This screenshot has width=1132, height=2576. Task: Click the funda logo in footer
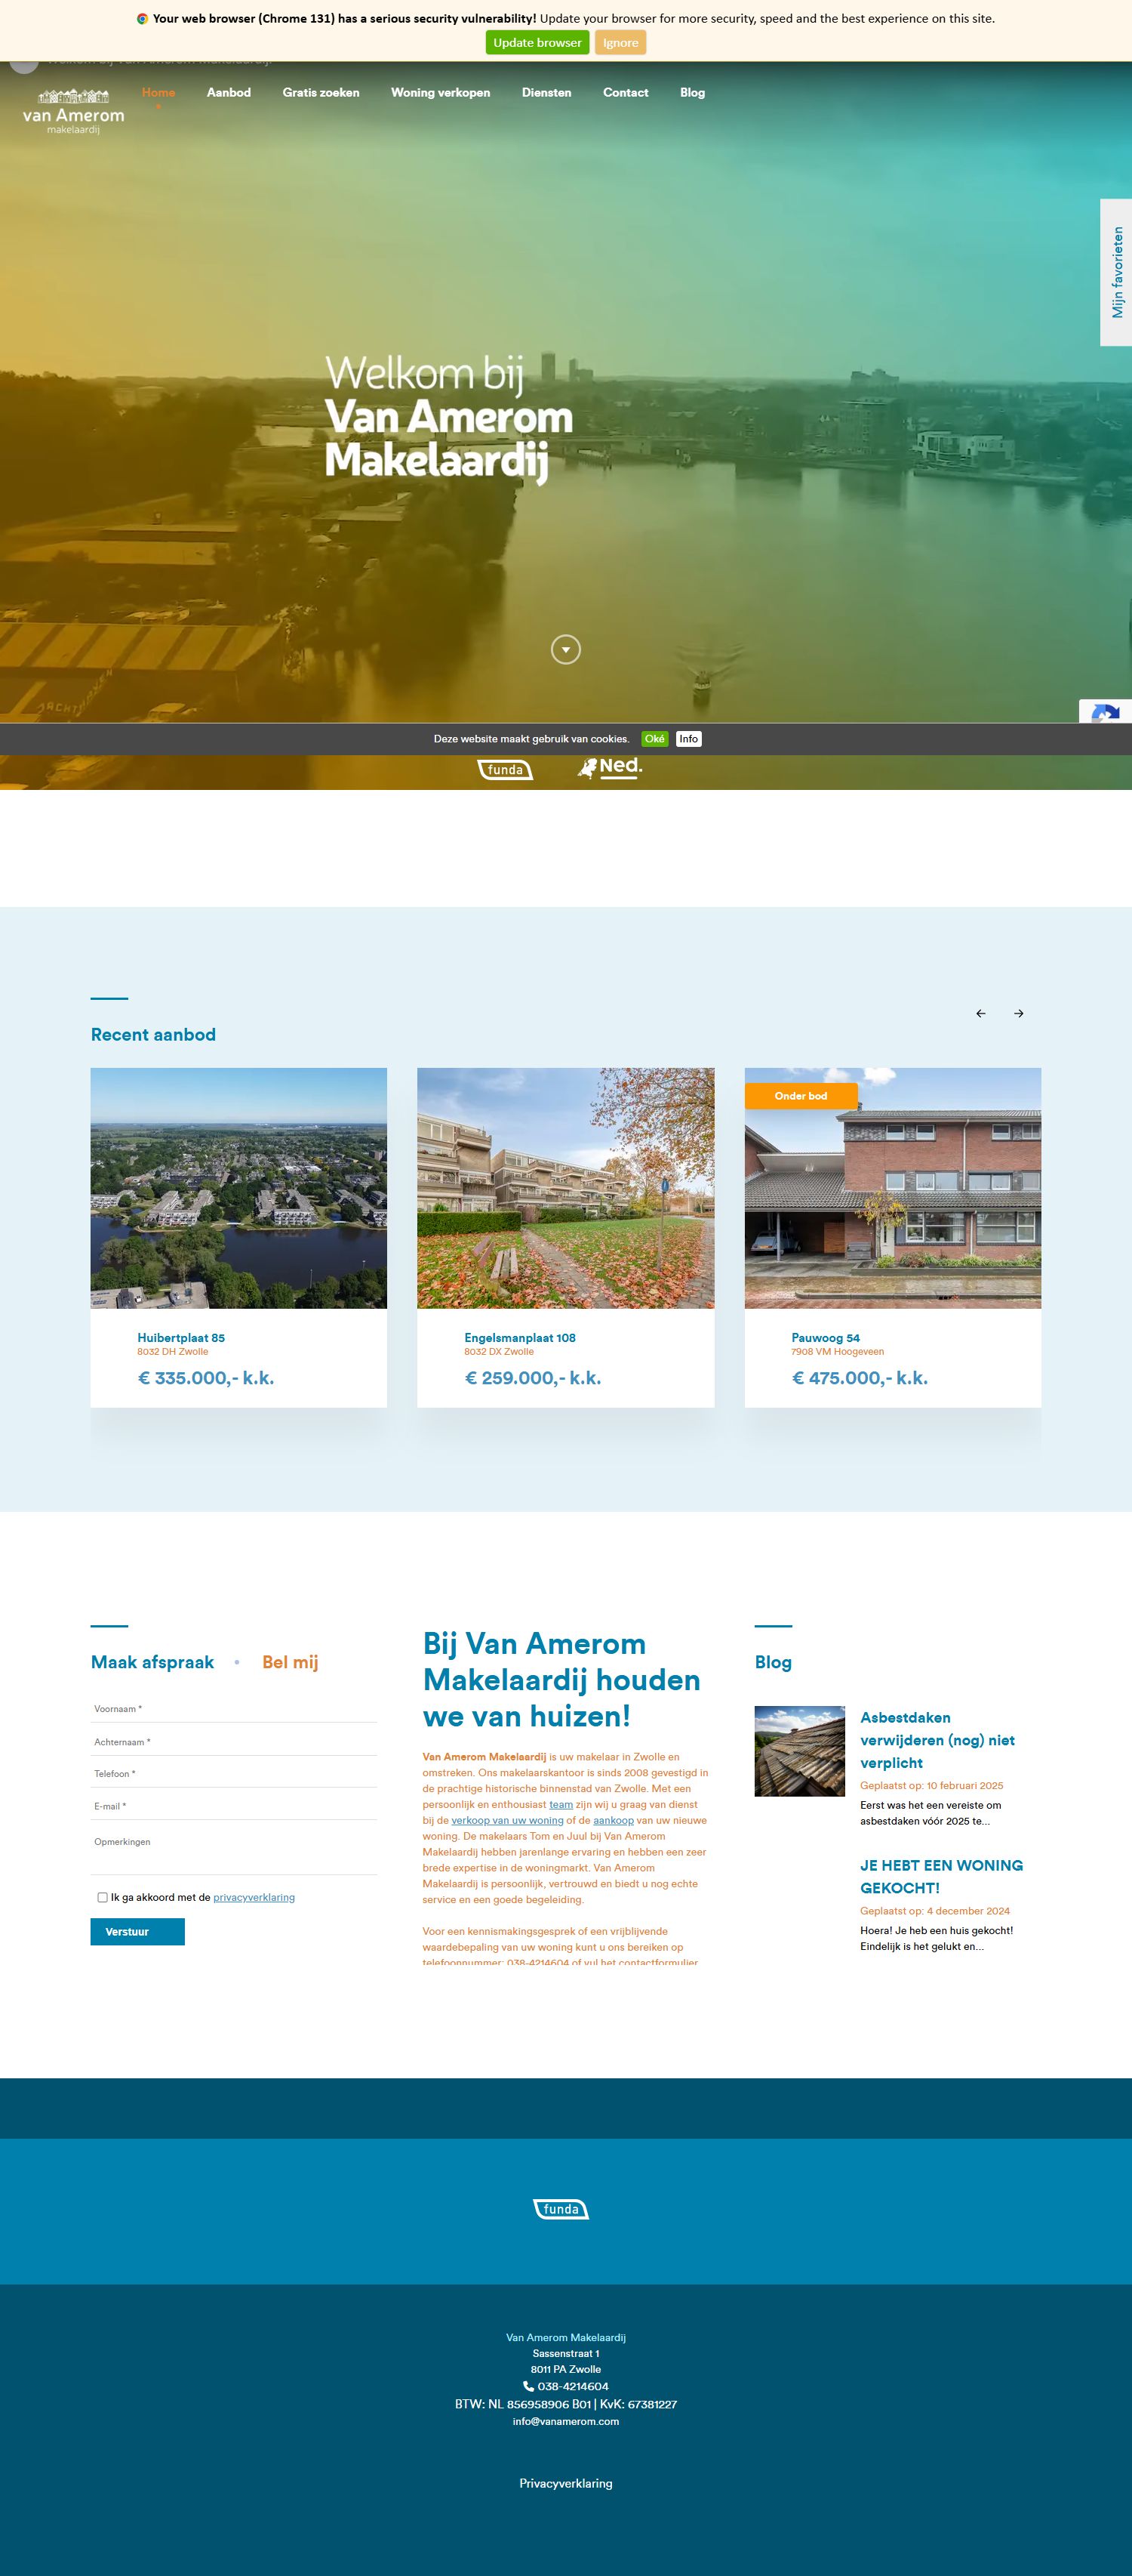(561, 2209)
